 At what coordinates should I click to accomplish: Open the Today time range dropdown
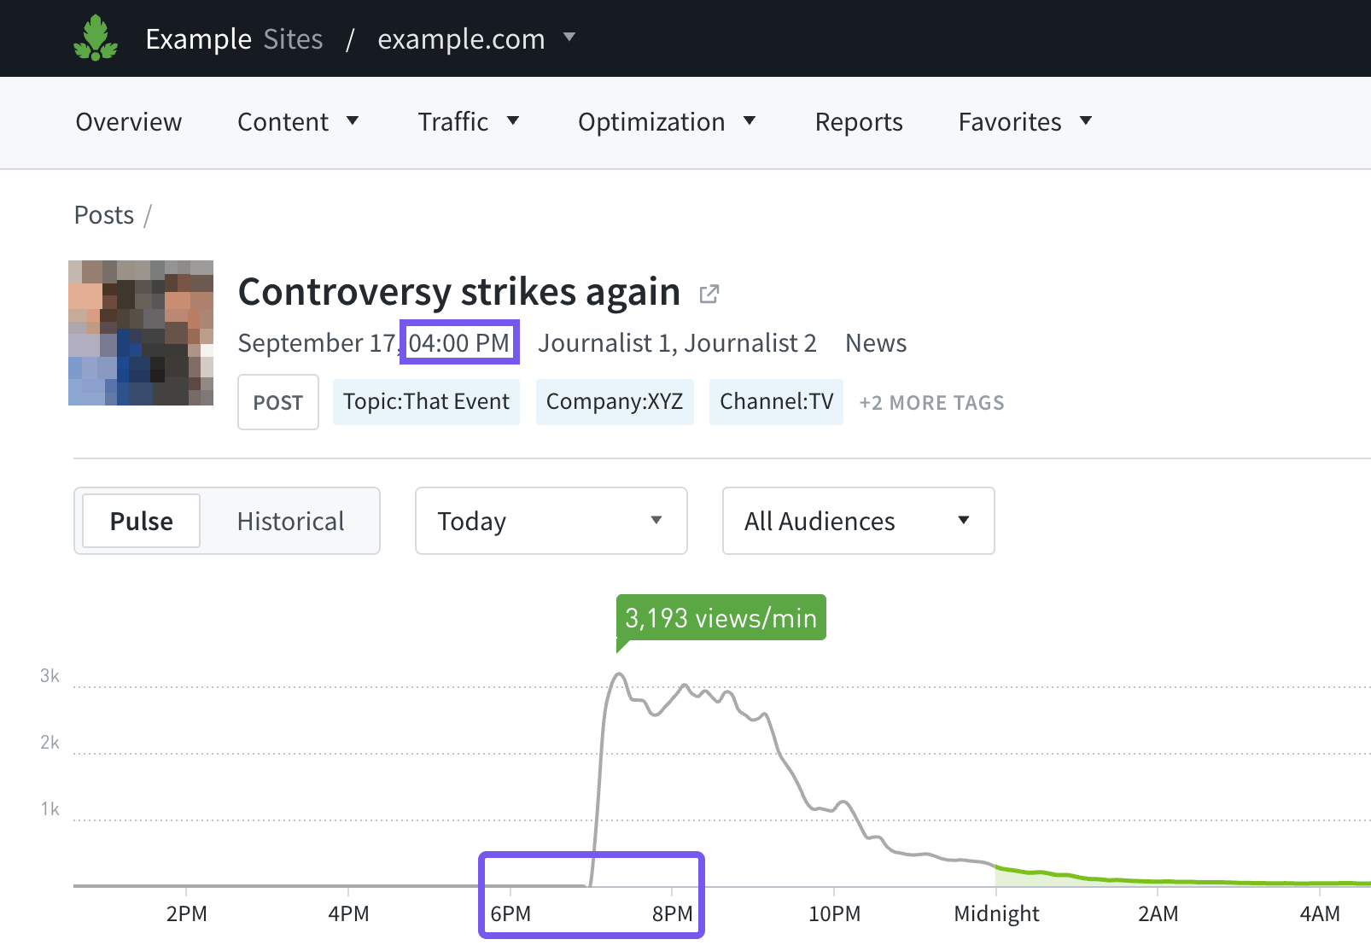point(551,521)
